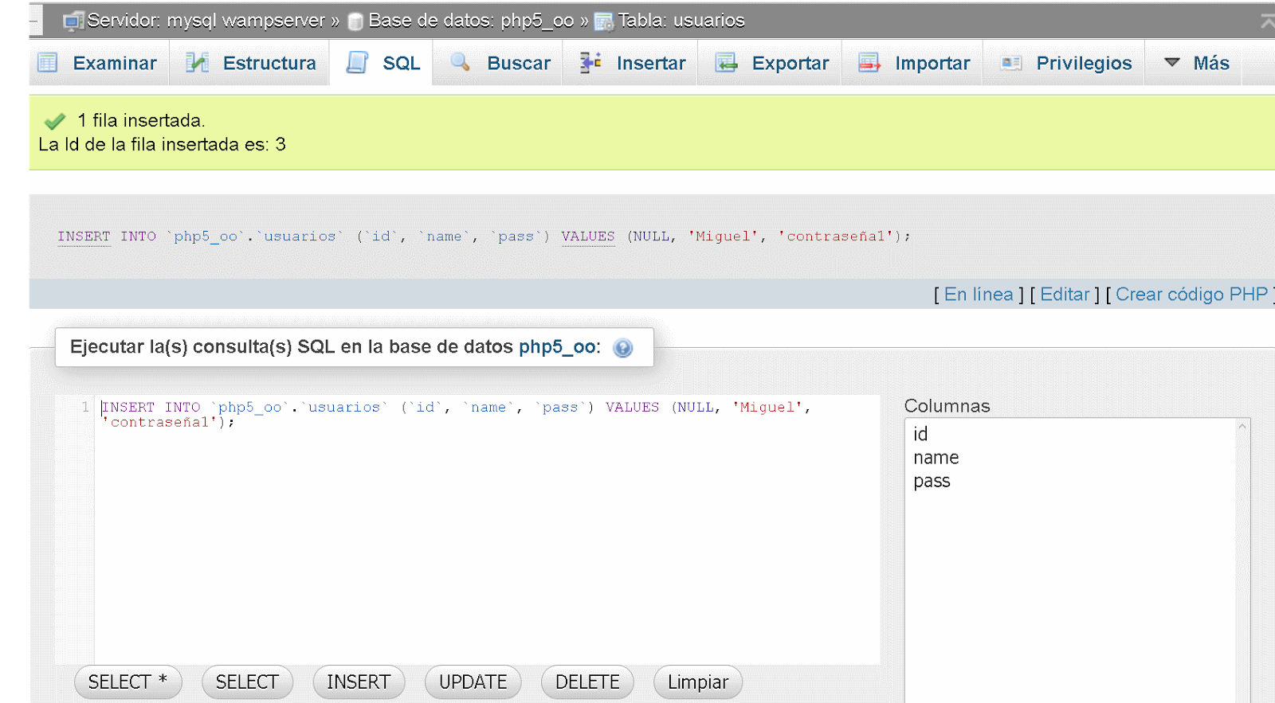This screenshot has height=703, width=1275.
Task: Click the Editar link for the query
Action: point(1065,295)
